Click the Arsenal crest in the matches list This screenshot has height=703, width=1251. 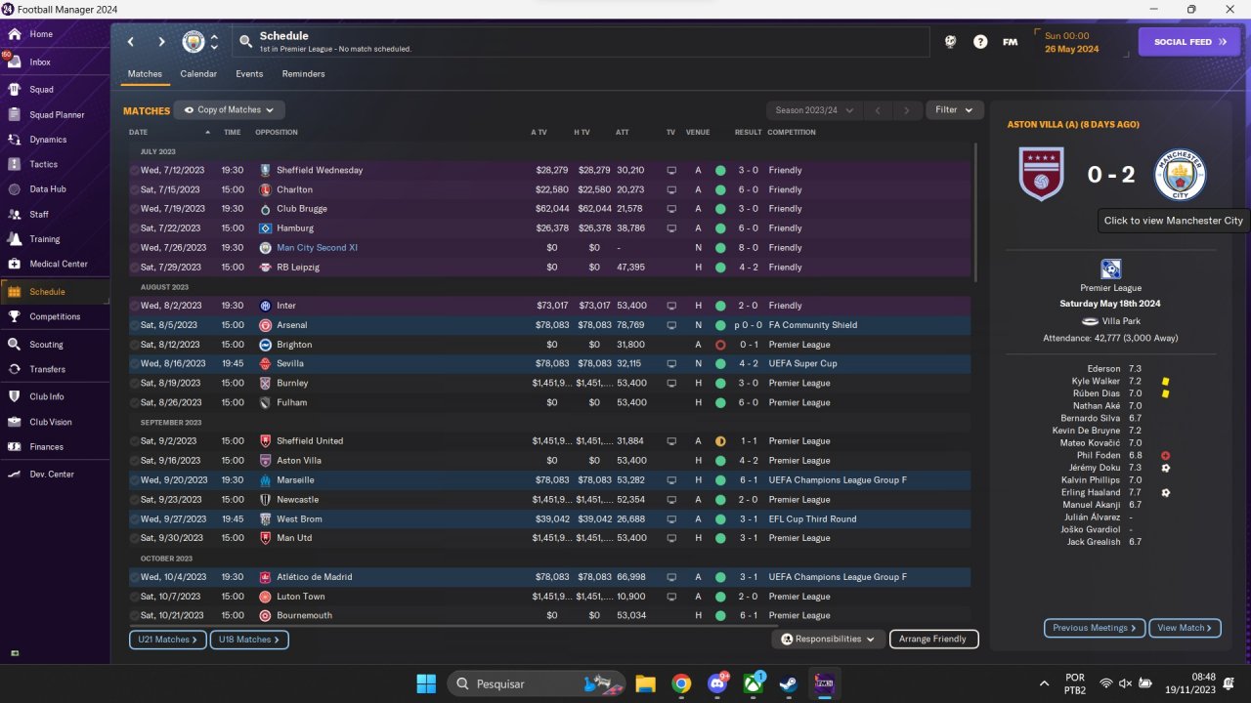coord(265,325)
